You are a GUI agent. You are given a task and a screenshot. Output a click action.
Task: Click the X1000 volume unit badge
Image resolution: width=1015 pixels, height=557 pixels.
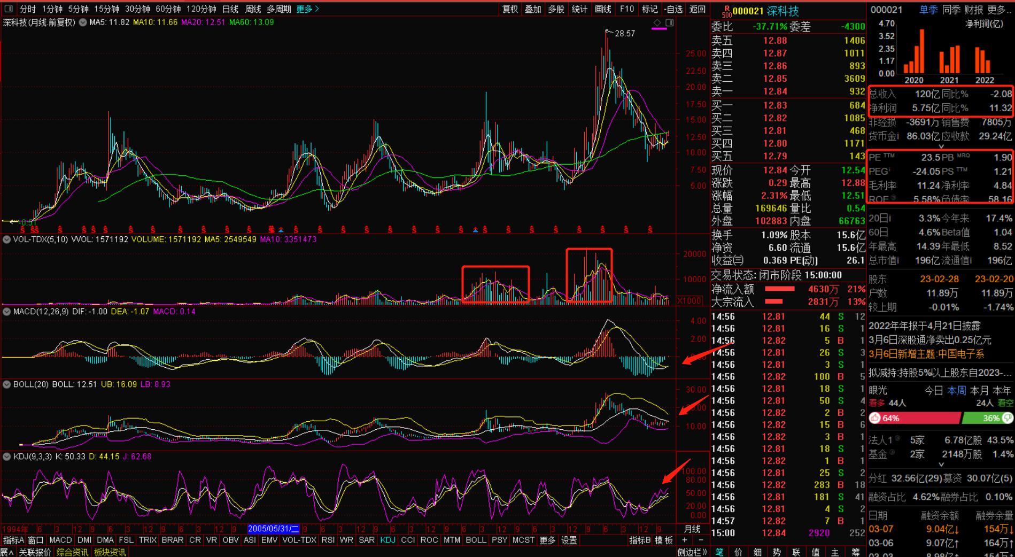(689, 301)
